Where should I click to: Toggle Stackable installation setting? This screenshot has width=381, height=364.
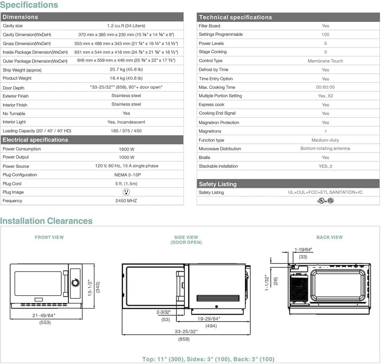click(x=325, y=166)
